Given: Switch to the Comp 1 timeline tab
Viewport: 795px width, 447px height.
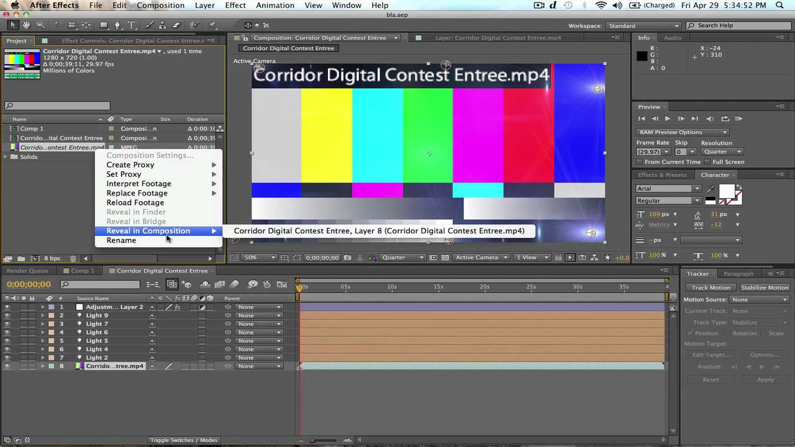Looking at the screenshot, I should 83,271.
